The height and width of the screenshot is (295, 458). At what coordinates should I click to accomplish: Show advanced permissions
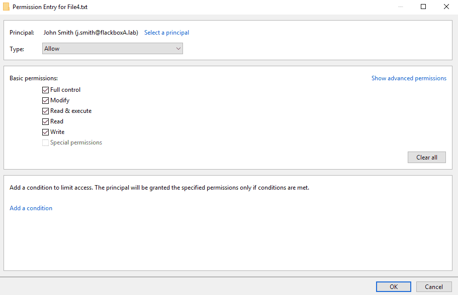[x=409, y=78]
